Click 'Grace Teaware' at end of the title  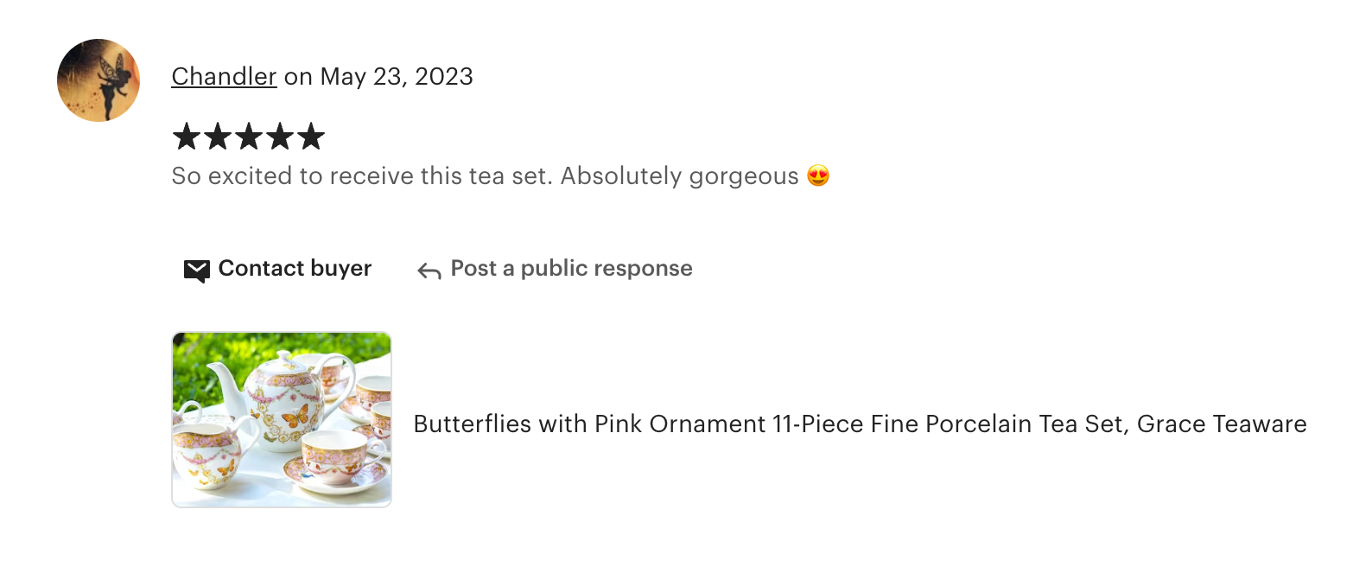point(1222,424)
